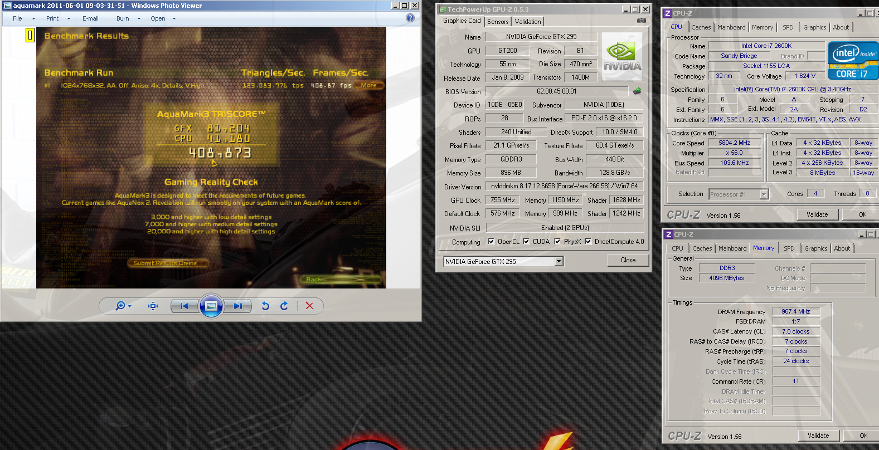
Task: Go to next photo
Action: point(238,306)
